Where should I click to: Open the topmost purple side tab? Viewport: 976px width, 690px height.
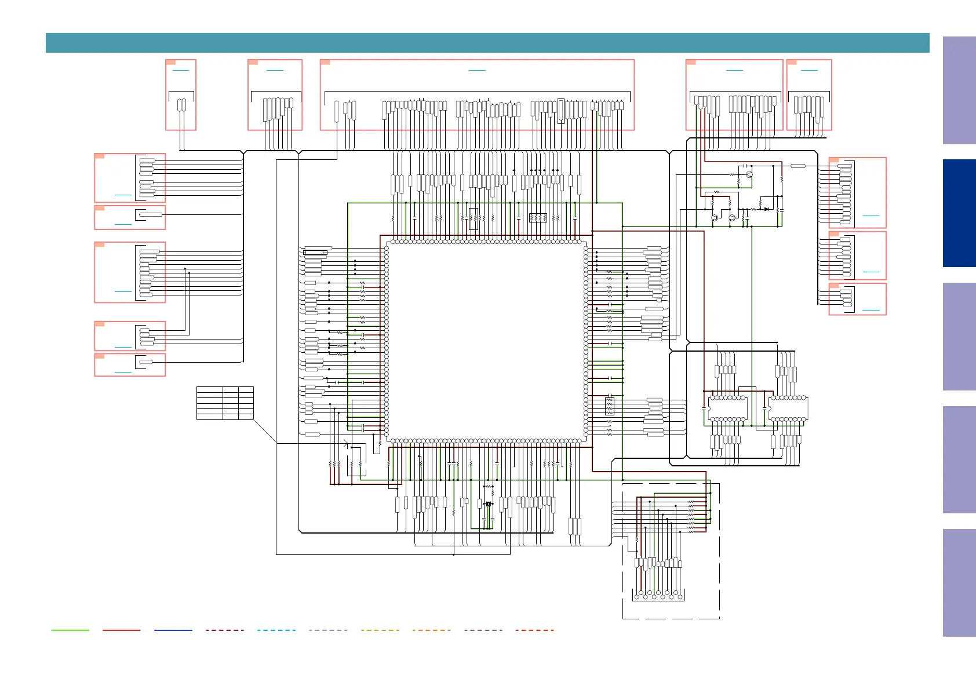click(x=959, y=90)
